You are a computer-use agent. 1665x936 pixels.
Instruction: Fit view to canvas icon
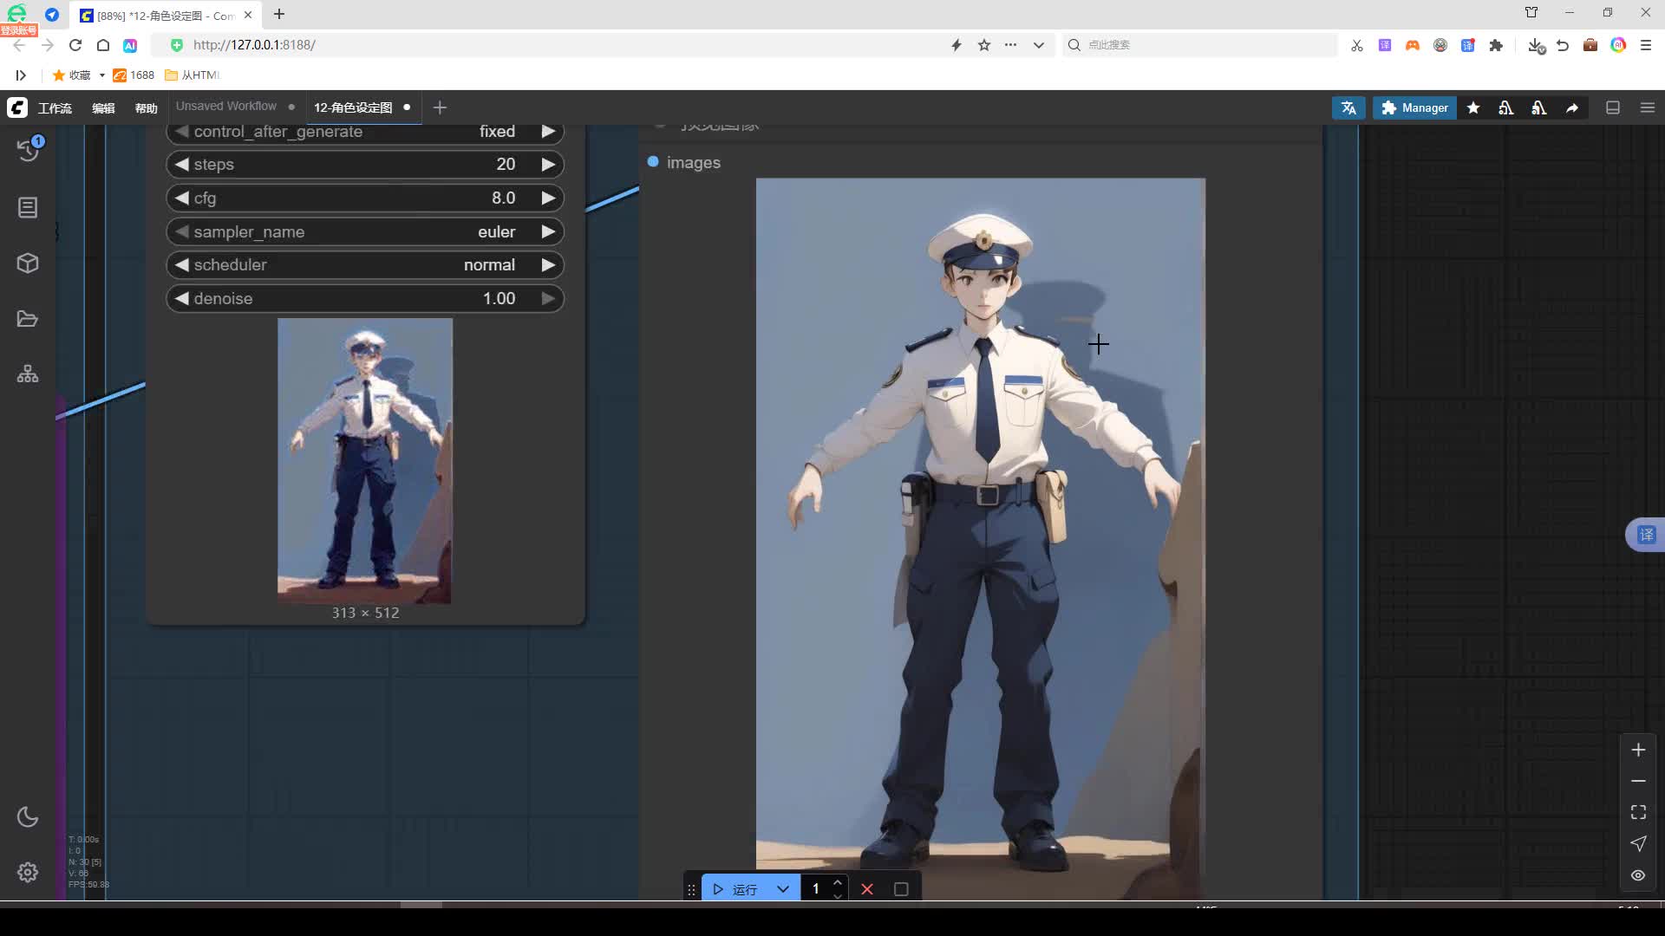click(x=1638, y=812)
